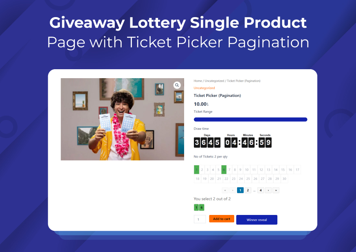
Task: Click the Add to cart button
Action: (222, 219)
